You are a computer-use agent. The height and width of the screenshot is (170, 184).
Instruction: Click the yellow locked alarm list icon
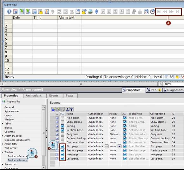click(40, 12)
